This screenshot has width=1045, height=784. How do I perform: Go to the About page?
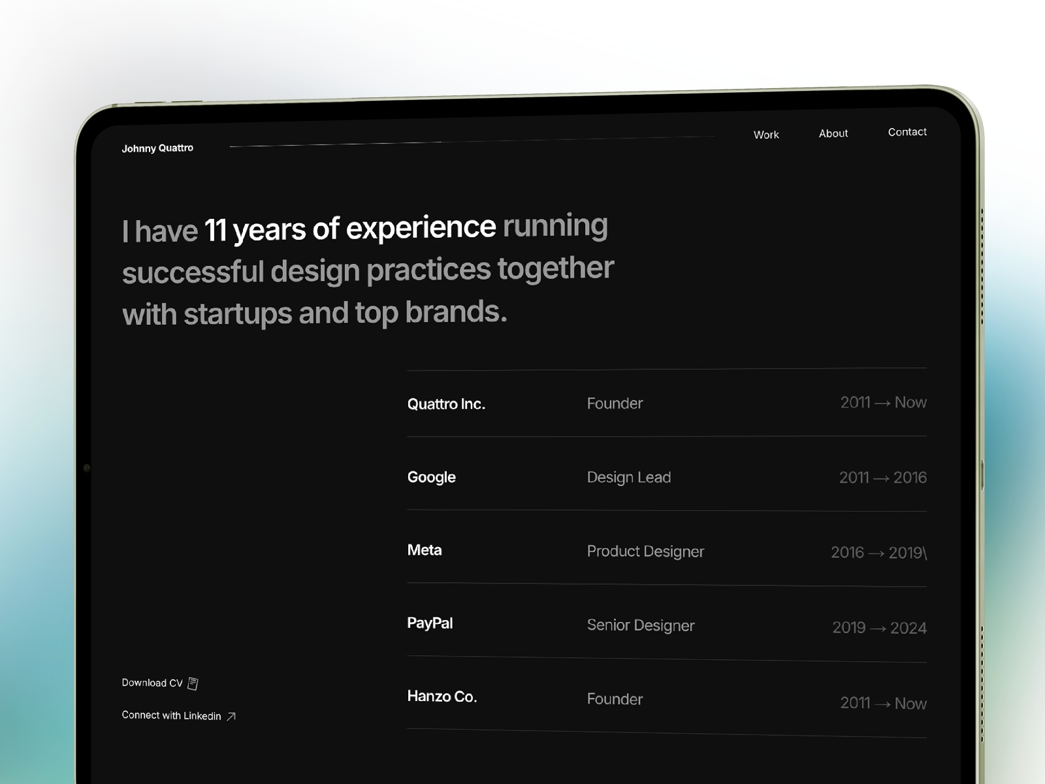(833, 133)
